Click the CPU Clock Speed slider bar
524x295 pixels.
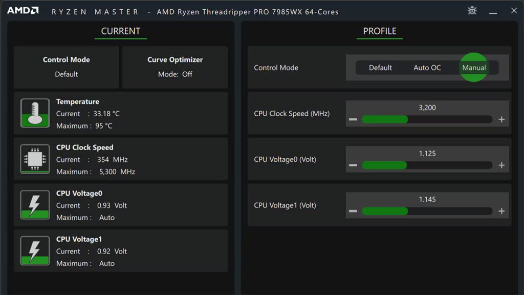427,119
